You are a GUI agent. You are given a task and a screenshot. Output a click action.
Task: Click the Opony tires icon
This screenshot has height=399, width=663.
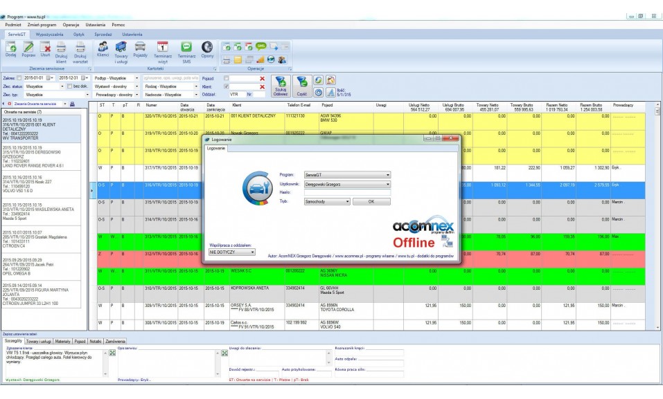207,48
